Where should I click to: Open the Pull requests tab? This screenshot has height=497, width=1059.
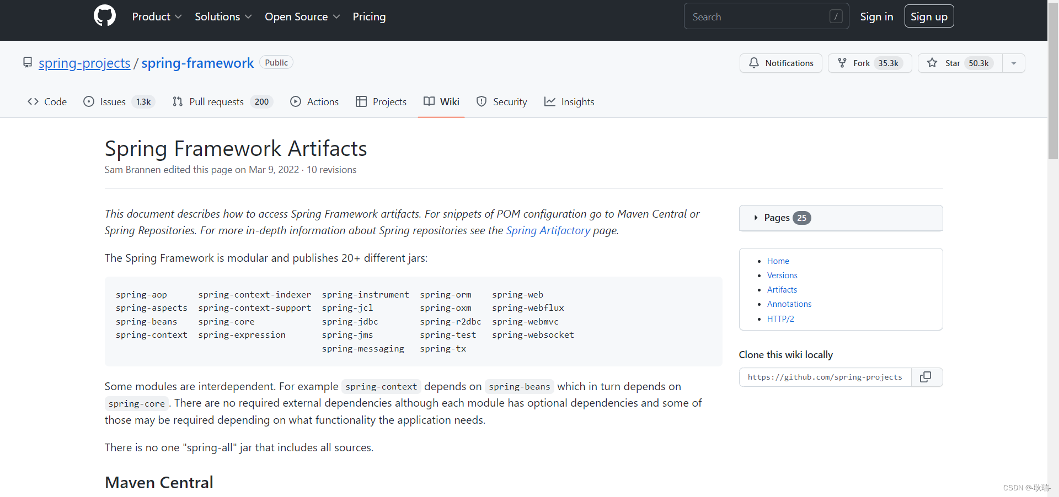point(223,101)
